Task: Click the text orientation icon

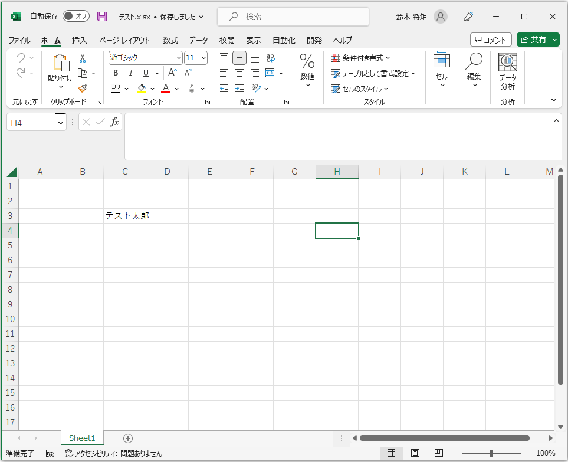Action: pos(257,88)
